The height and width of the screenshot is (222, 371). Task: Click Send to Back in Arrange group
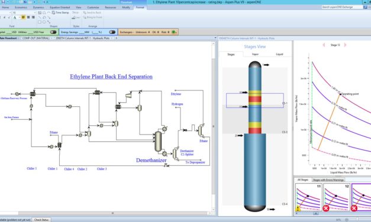92,12
